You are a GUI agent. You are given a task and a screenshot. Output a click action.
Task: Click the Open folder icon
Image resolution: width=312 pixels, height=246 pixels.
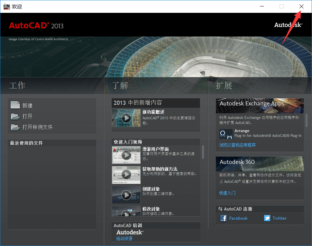pyautogui.click(x=15, y=117)
